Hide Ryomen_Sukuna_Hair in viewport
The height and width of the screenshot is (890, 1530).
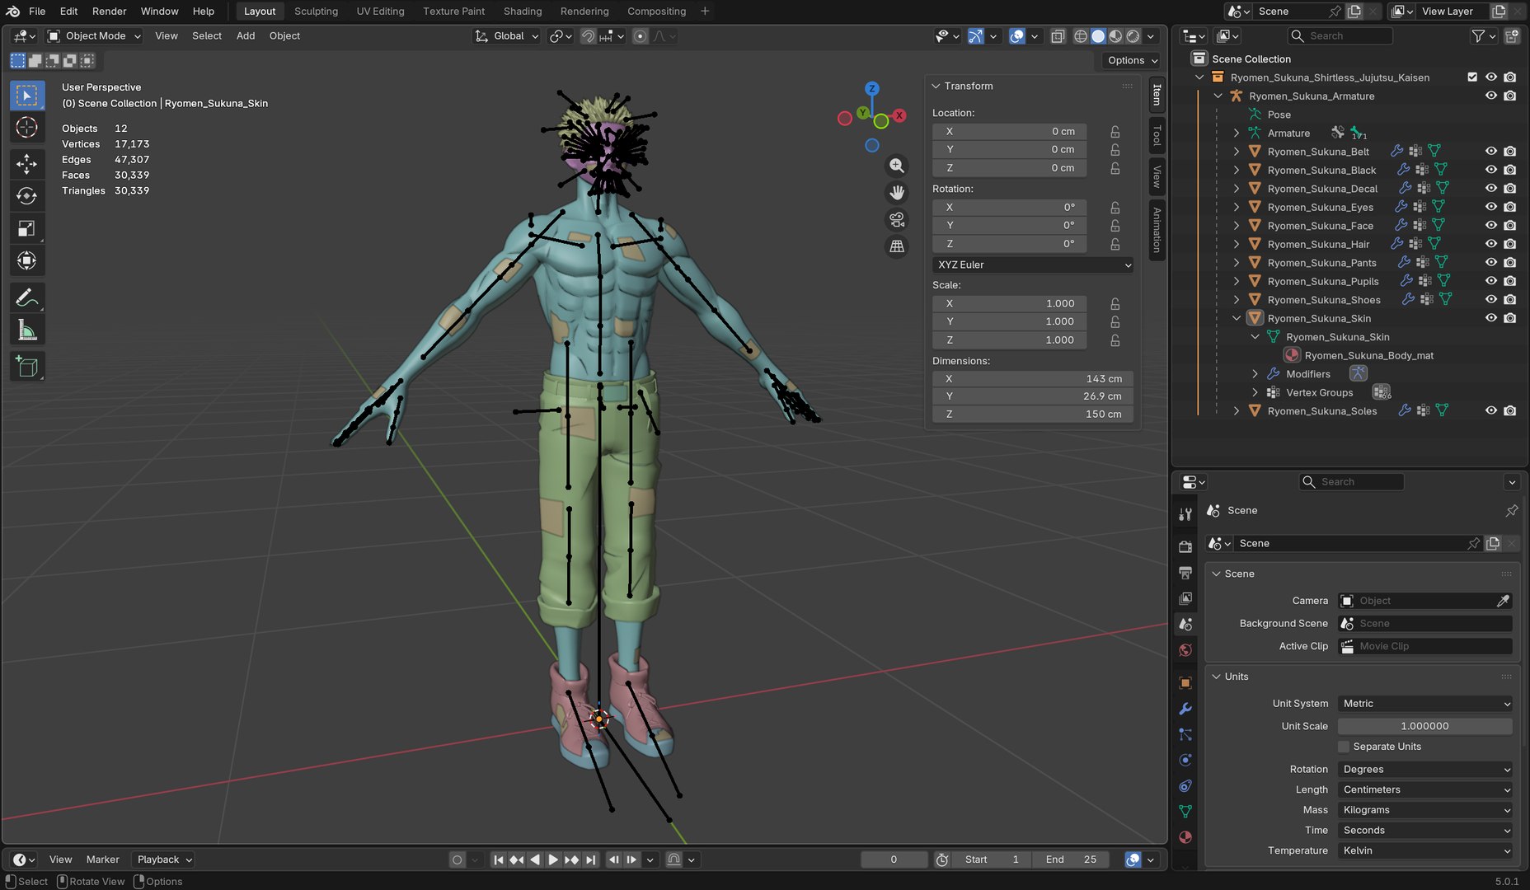(1491, 244)
